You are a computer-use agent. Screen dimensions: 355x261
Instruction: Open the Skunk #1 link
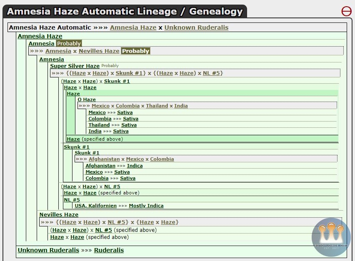[x=77, y=147]
